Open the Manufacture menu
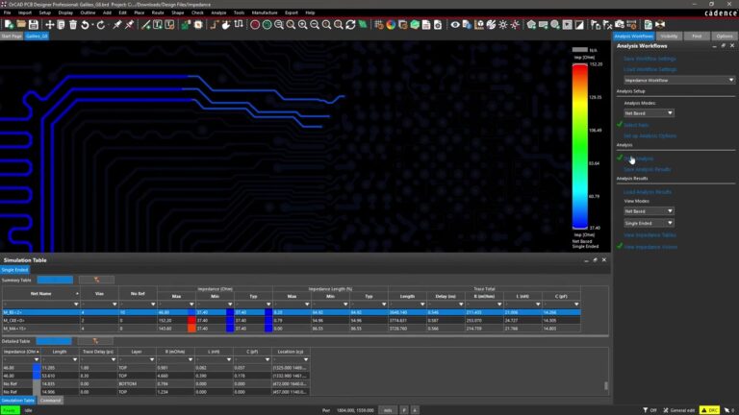Screen dimensions: 739x415 pyautogui.click(x=265, y=12)
